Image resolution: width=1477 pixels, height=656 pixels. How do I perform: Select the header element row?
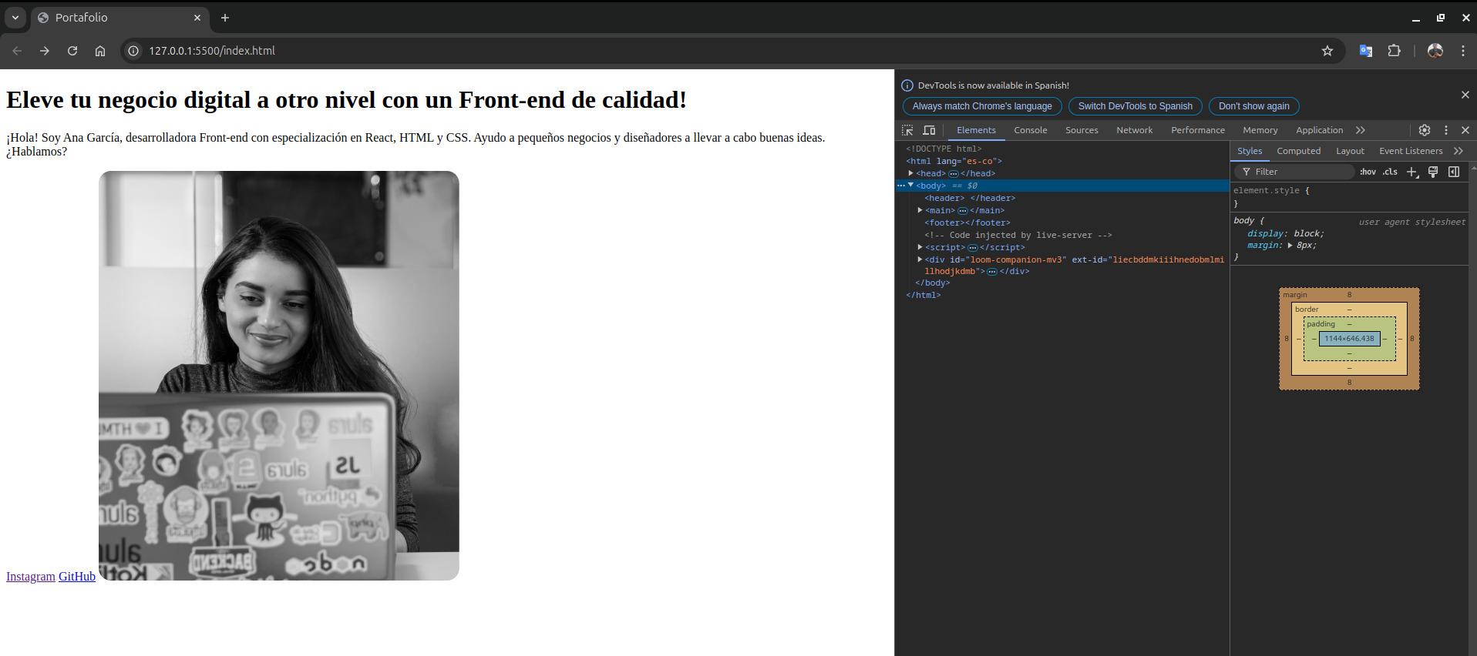point(970,198)
